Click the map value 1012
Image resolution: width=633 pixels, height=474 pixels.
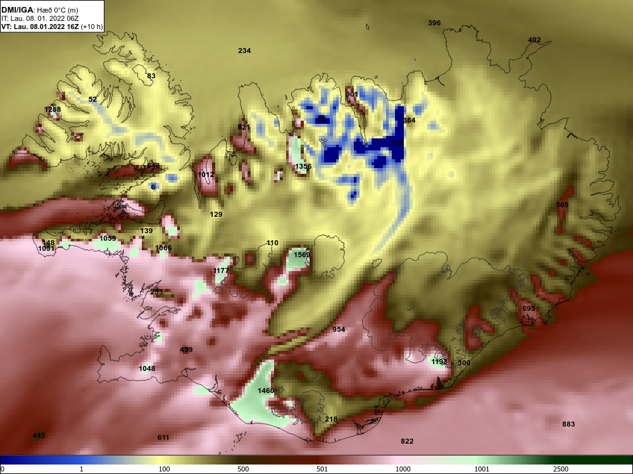206,174
